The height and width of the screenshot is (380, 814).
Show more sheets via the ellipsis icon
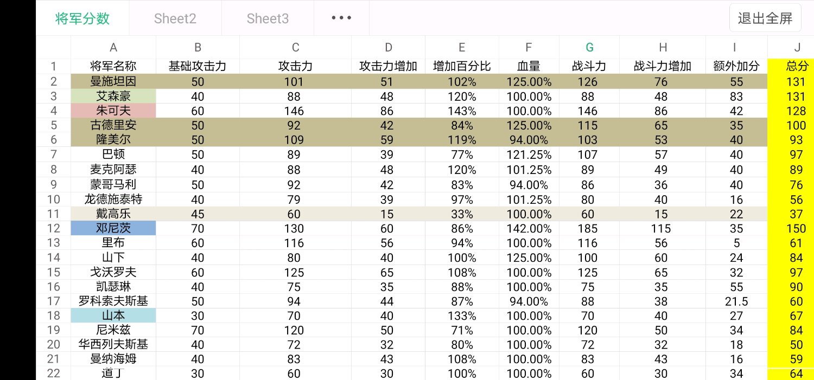click(x=341, y=18)
